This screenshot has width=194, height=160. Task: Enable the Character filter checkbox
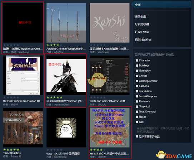pyautogui.click(x=137, y=60)
